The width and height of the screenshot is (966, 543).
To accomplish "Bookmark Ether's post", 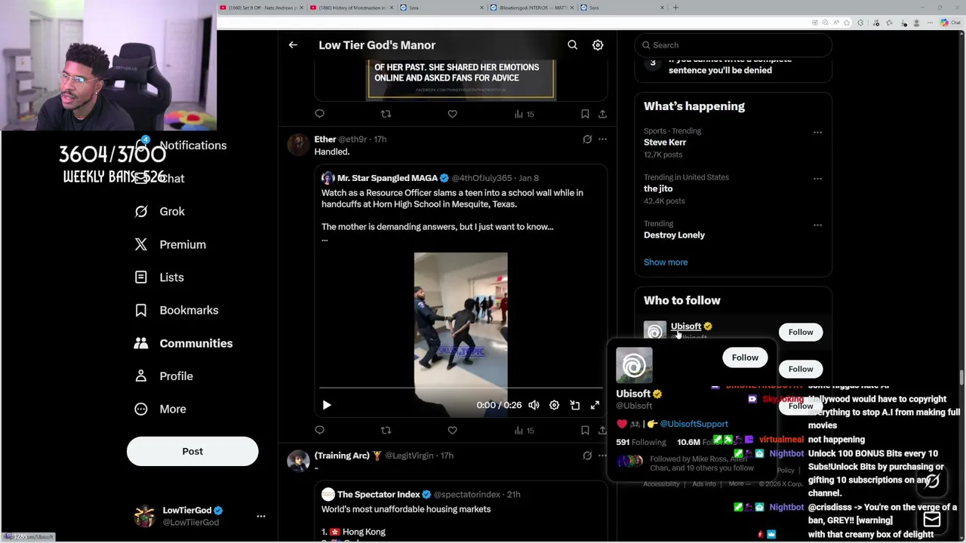I will (585, 430).
